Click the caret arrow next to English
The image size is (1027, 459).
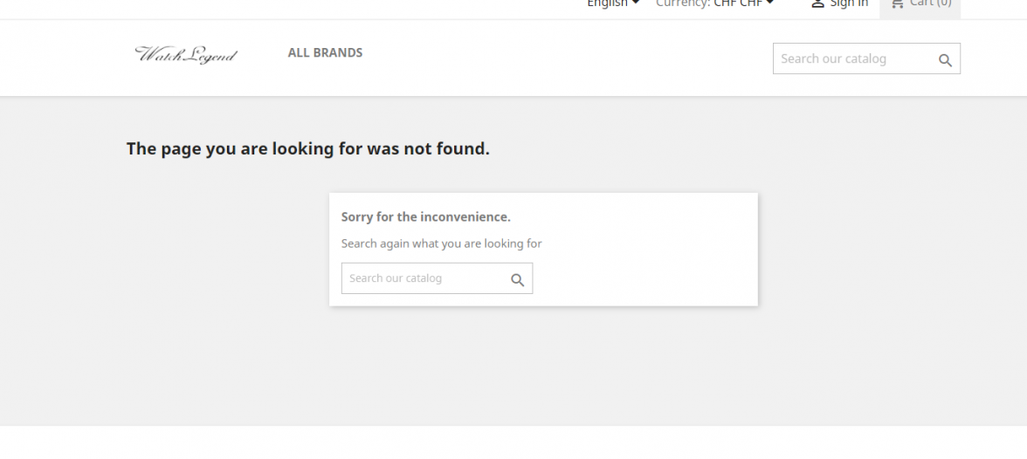click(636, 4)
